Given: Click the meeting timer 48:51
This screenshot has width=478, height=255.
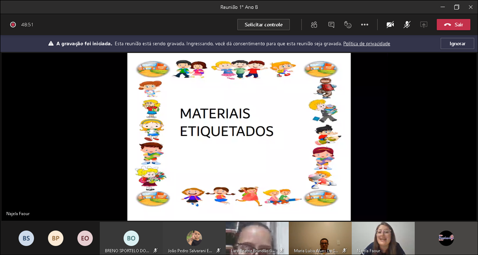Looking at the screenshot, I should [x=27, y=25].
